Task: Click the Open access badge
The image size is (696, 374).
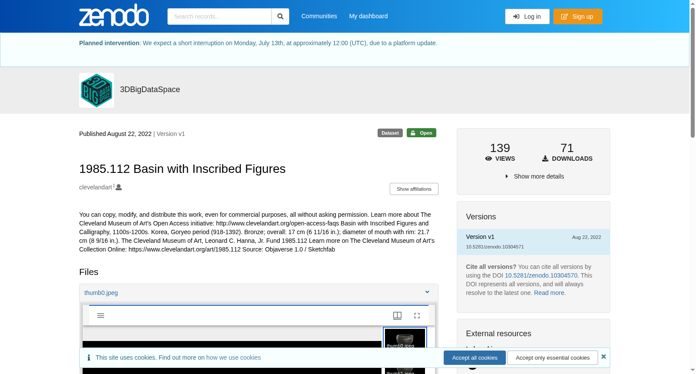Action: (x=422, y=133)
